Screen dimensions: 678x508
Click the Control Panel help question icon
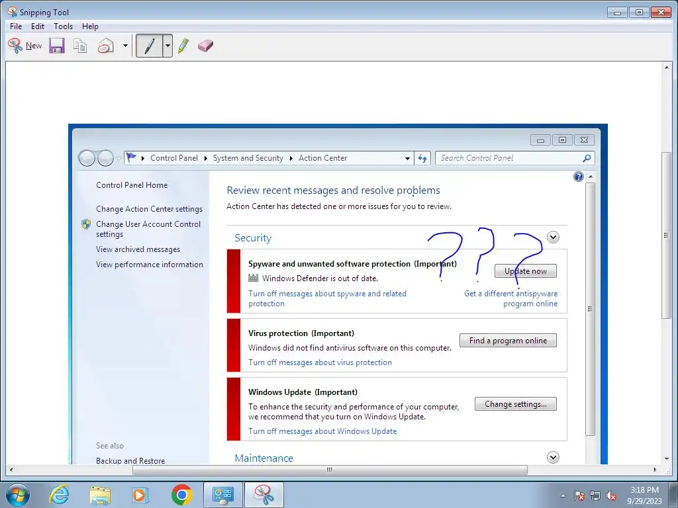579,176
